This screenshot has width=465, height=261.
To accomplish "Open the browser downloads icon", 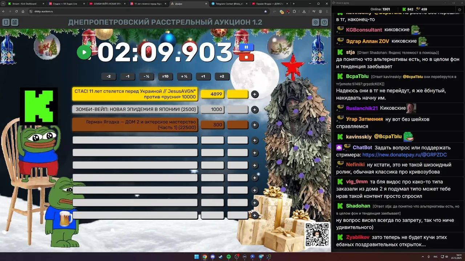I will (304, 11).
